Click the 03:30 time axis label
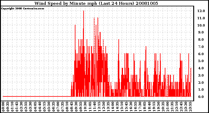Screen dimensions: 209x113 coord(31,107)
